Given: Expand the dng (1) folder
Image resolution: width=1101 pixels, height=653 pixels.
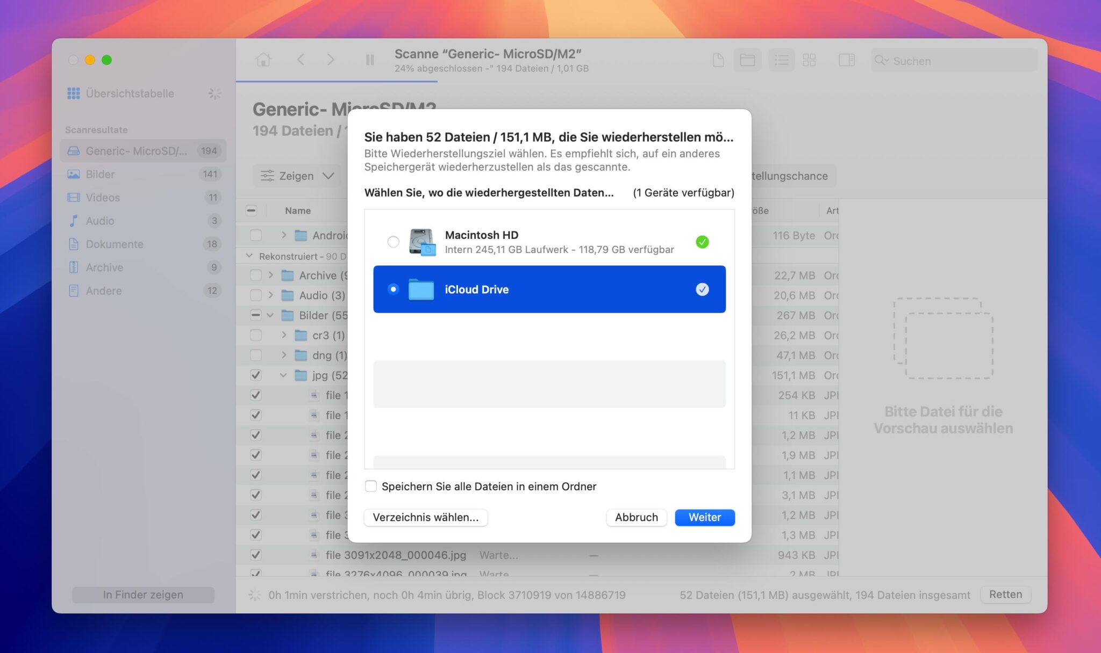Looking at the screenshot, I should pos(284,355).
